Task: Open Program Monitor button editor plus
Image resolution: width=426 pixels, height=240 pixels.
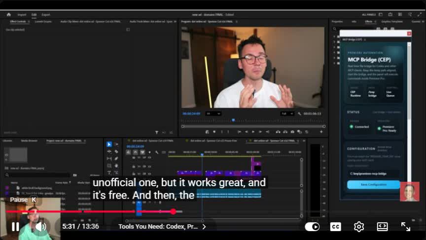Action: tap(321, 132)
